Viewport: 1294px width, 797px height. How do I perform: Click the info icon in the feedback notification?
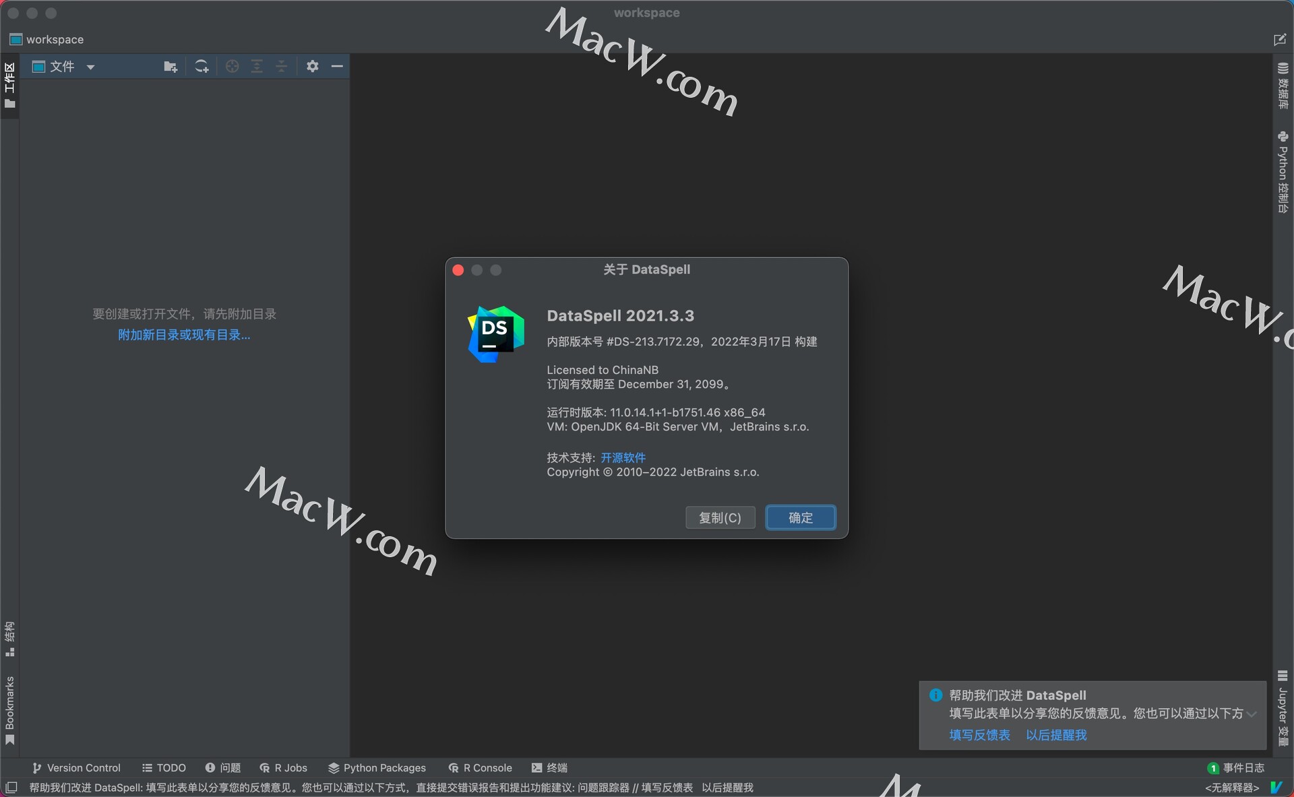(935, 695)
